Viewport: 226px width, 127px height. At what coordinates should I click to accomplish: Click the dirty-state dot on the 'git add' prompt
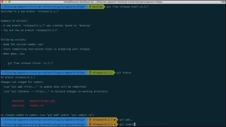point(115,120)
